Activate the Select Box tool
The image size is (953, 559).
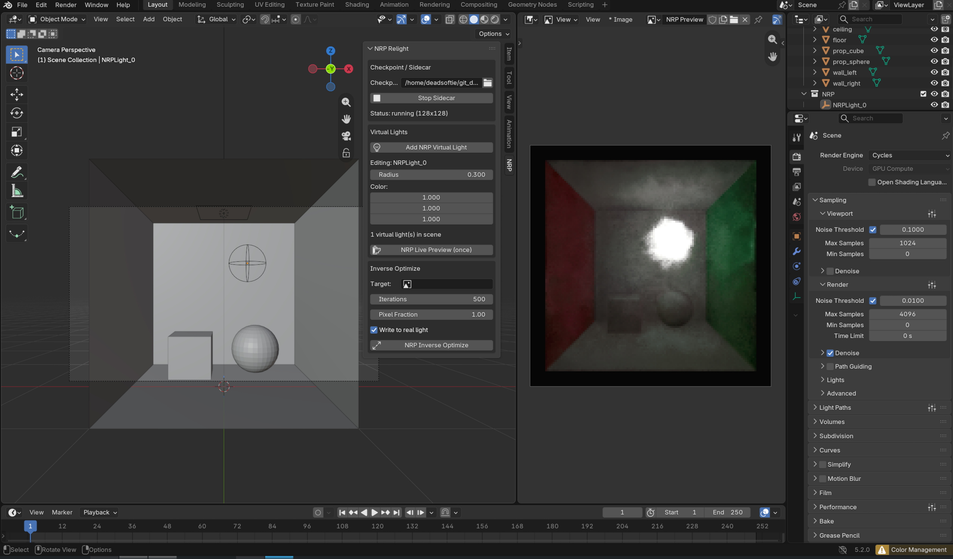[x=17, y=55]
